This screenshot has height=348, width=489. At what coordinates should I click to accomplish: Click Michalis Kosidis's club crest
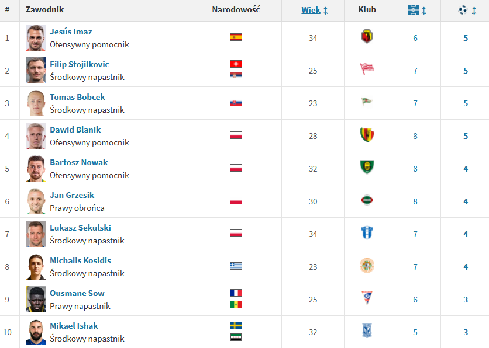coord(367,266)
